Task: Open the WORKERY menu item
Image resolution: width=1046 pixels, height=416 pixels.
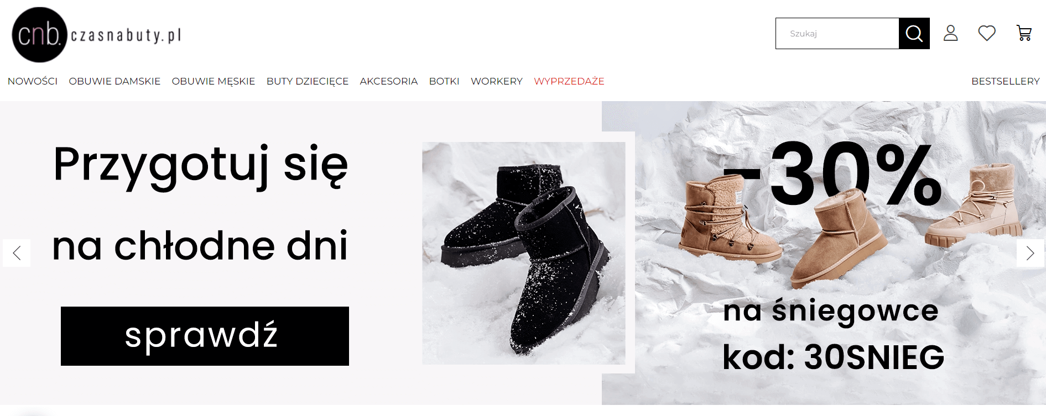Action: tap(497, 81)
